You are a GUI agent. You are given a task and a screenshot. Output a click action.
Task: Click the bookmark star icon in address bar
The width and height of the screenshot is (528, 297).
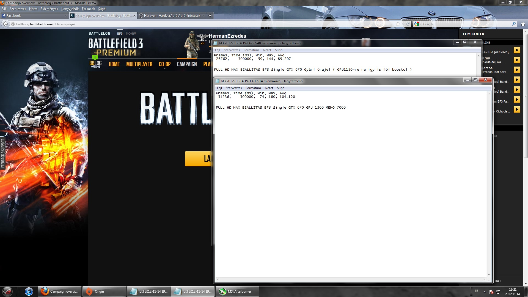398,24
